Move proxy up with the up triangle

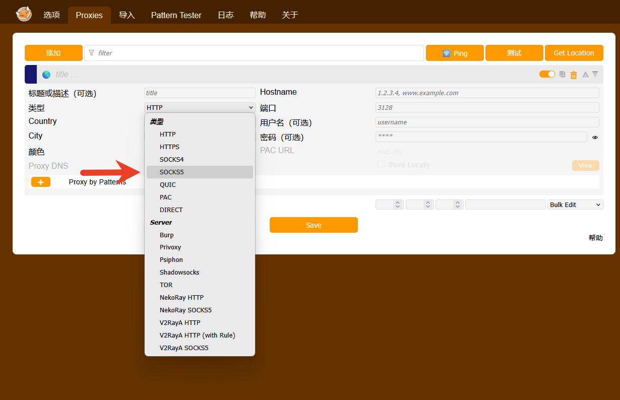tap(585, 75)
